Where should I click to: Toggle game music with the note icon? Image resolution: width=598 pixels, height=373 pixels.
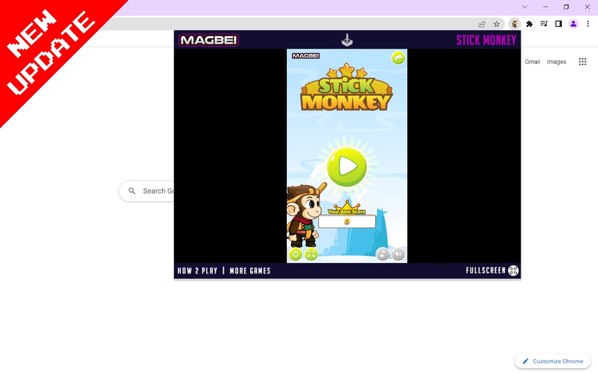[383, 254]
